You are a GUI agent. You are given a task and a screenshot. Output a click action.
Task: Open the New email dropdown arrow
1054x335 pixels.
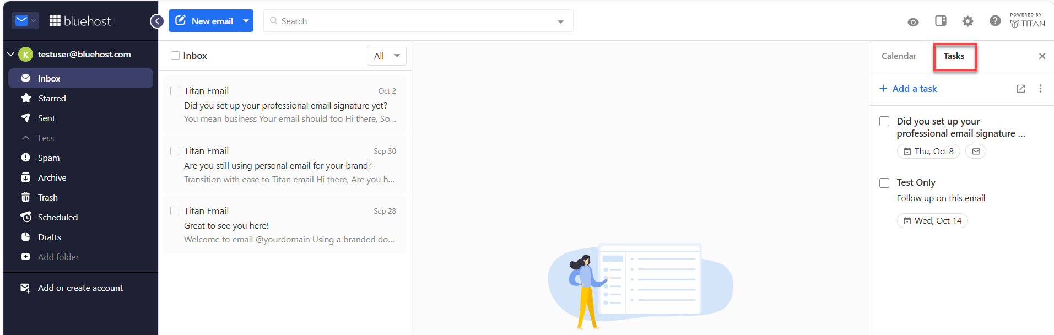point(246,21)
